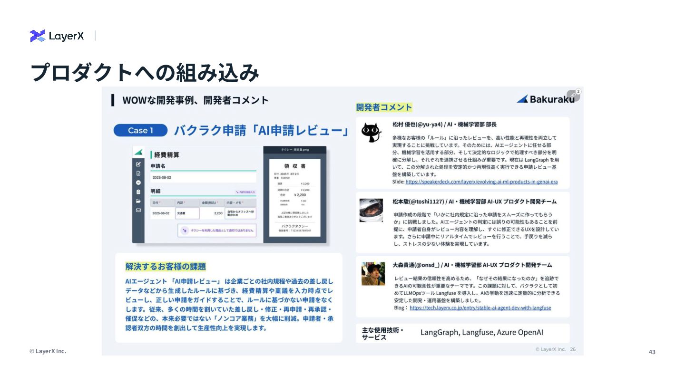Screen dimensions: 685x385
Task: Click the Bakuraku logo on the slide
Action: pos(545,99)
